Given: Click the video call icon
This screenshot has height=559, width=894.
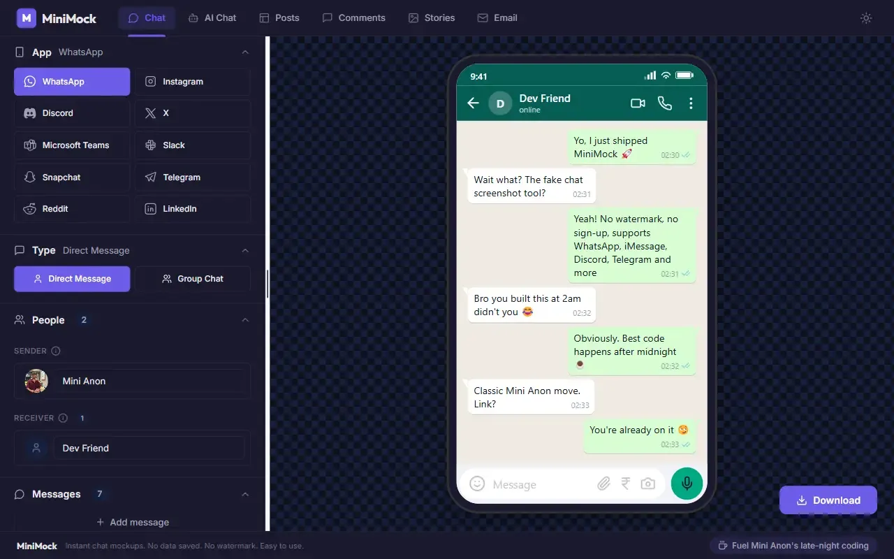Looking at the screenshot, I should 638,103.
